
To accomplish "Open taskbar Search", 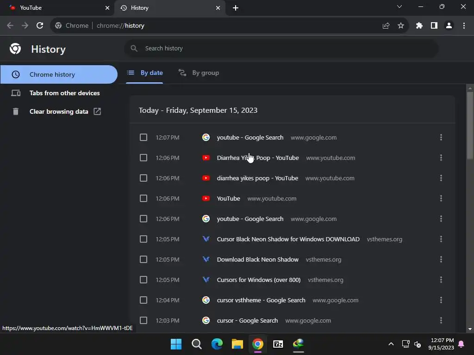I will [x=196, y=344].
